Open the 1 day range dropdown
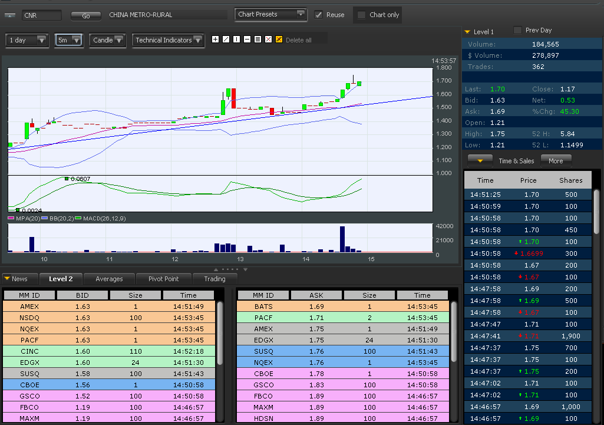Image resolution: width=604 pixels, height=425 pixels. (x=27, y=40)
